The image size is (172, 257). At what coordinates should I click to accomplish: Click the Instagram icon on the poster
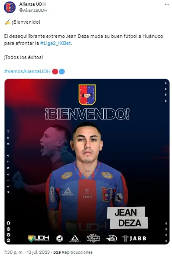(8, 229)
